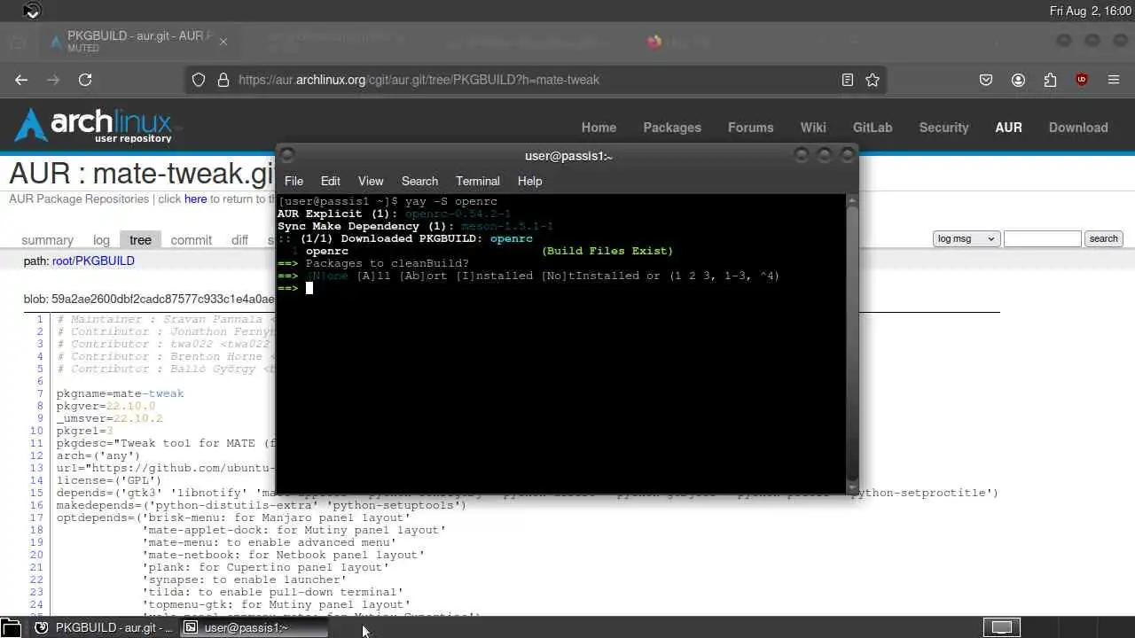Click the cgit search button

coord(1104,238)
